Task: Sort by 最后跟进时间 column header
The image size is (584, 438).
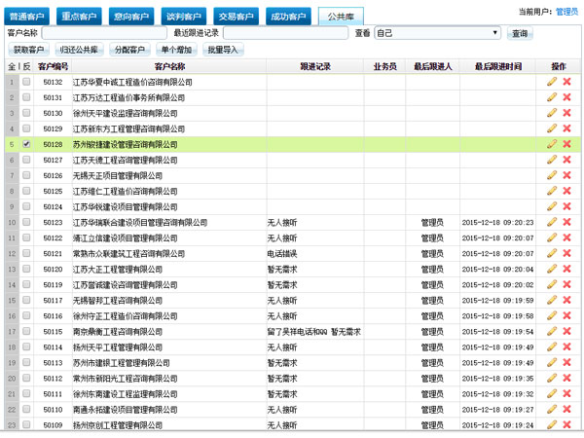Action: tap(498, 66)
